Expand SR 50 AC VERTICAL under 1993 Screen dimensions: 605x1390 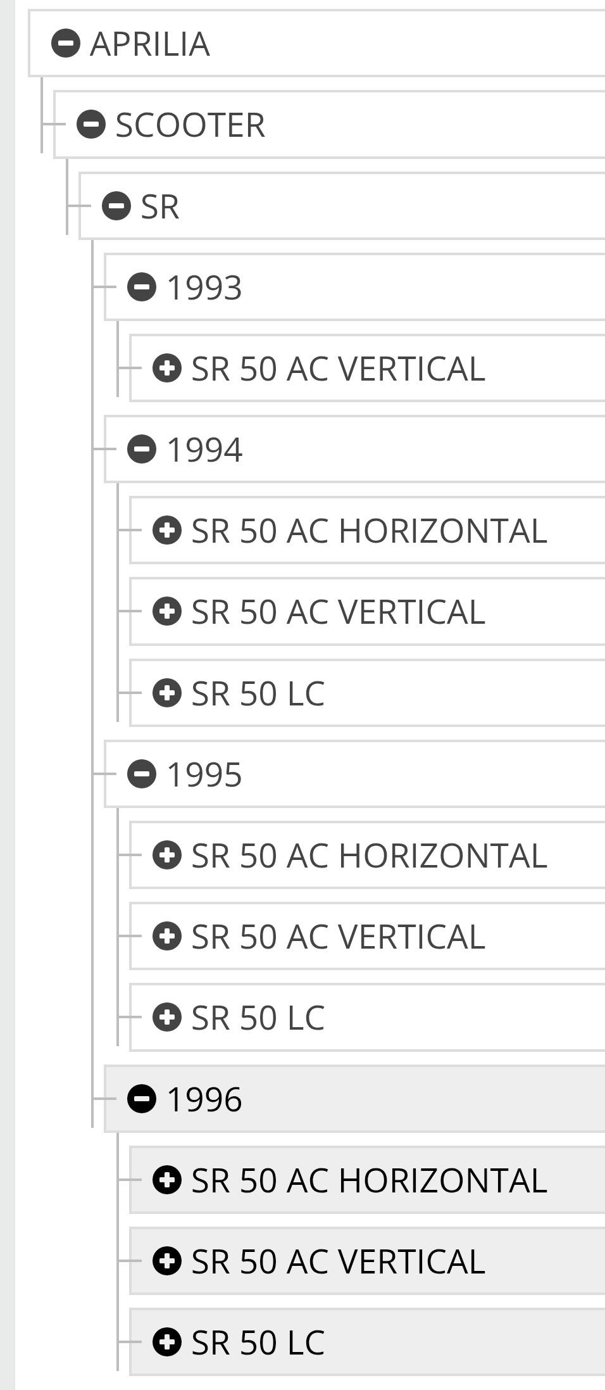[167, 369]
